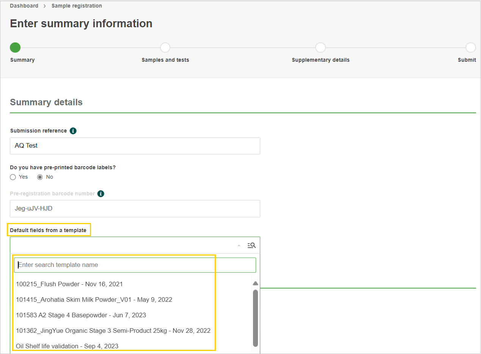
Task: Click the Samples and tests label
Action: tap(165, 60)
